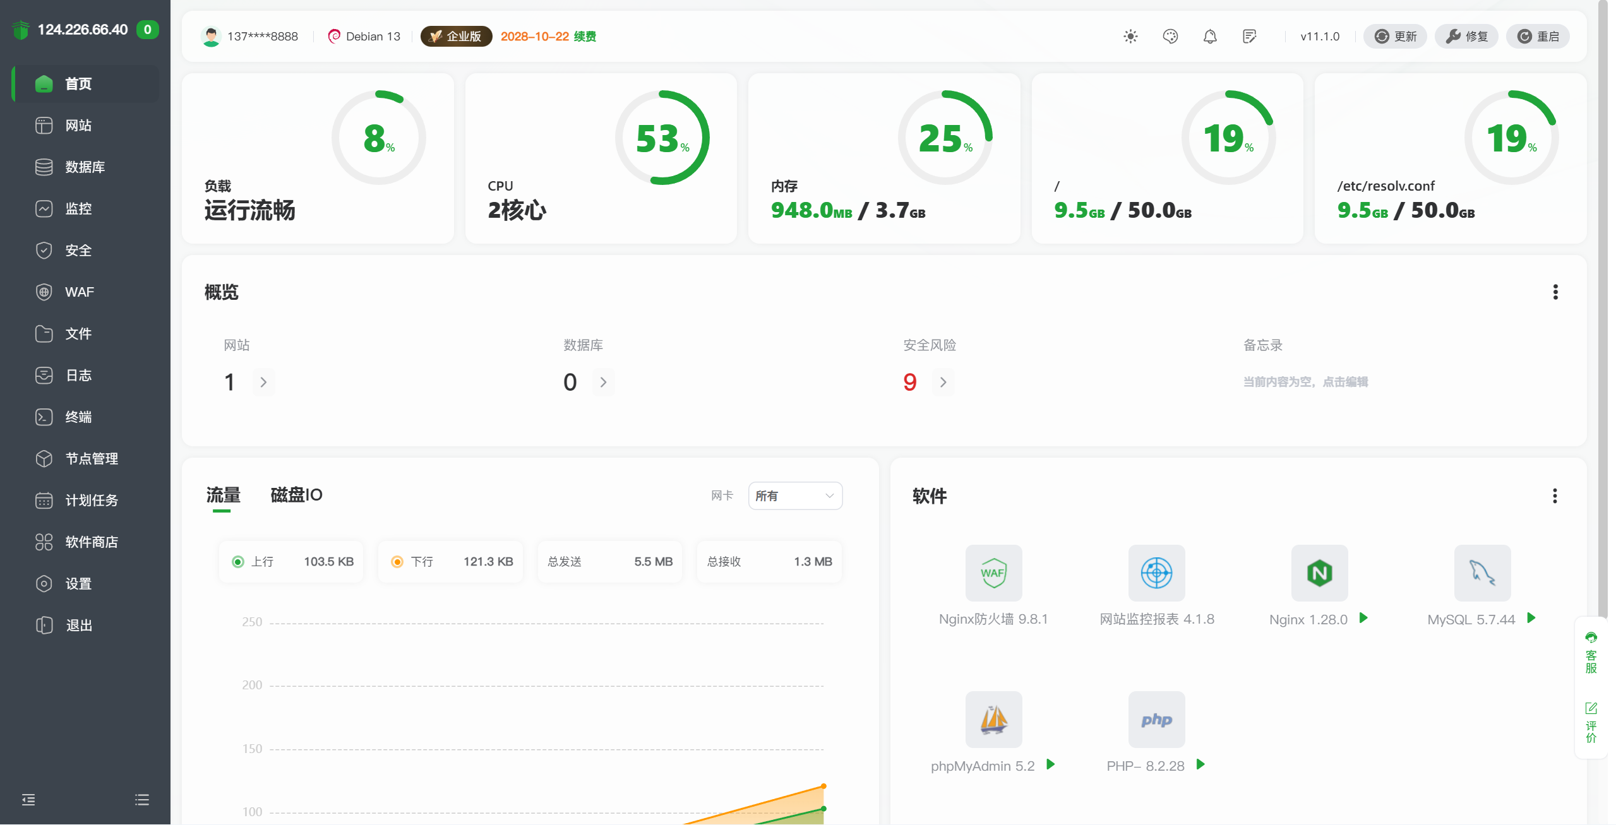Image resolution: width=1616 pixels, height=825 pixels.
Task: Toggle the 上行 traffic series indicator
Action: click(x=238, y=562)
